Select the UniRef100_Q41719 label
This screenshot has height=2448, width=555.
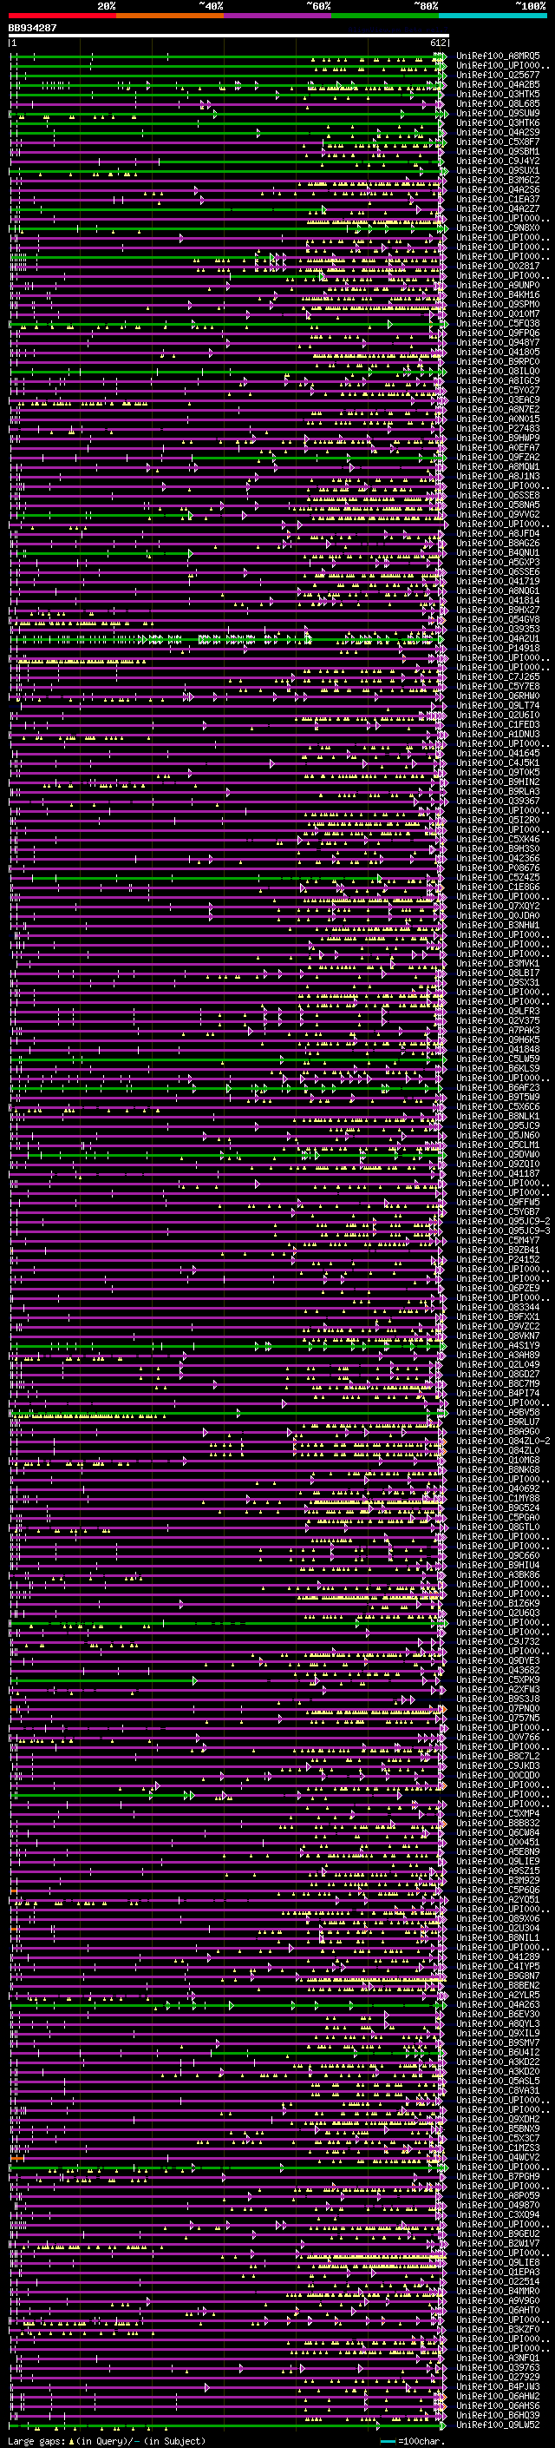(498, 581)
